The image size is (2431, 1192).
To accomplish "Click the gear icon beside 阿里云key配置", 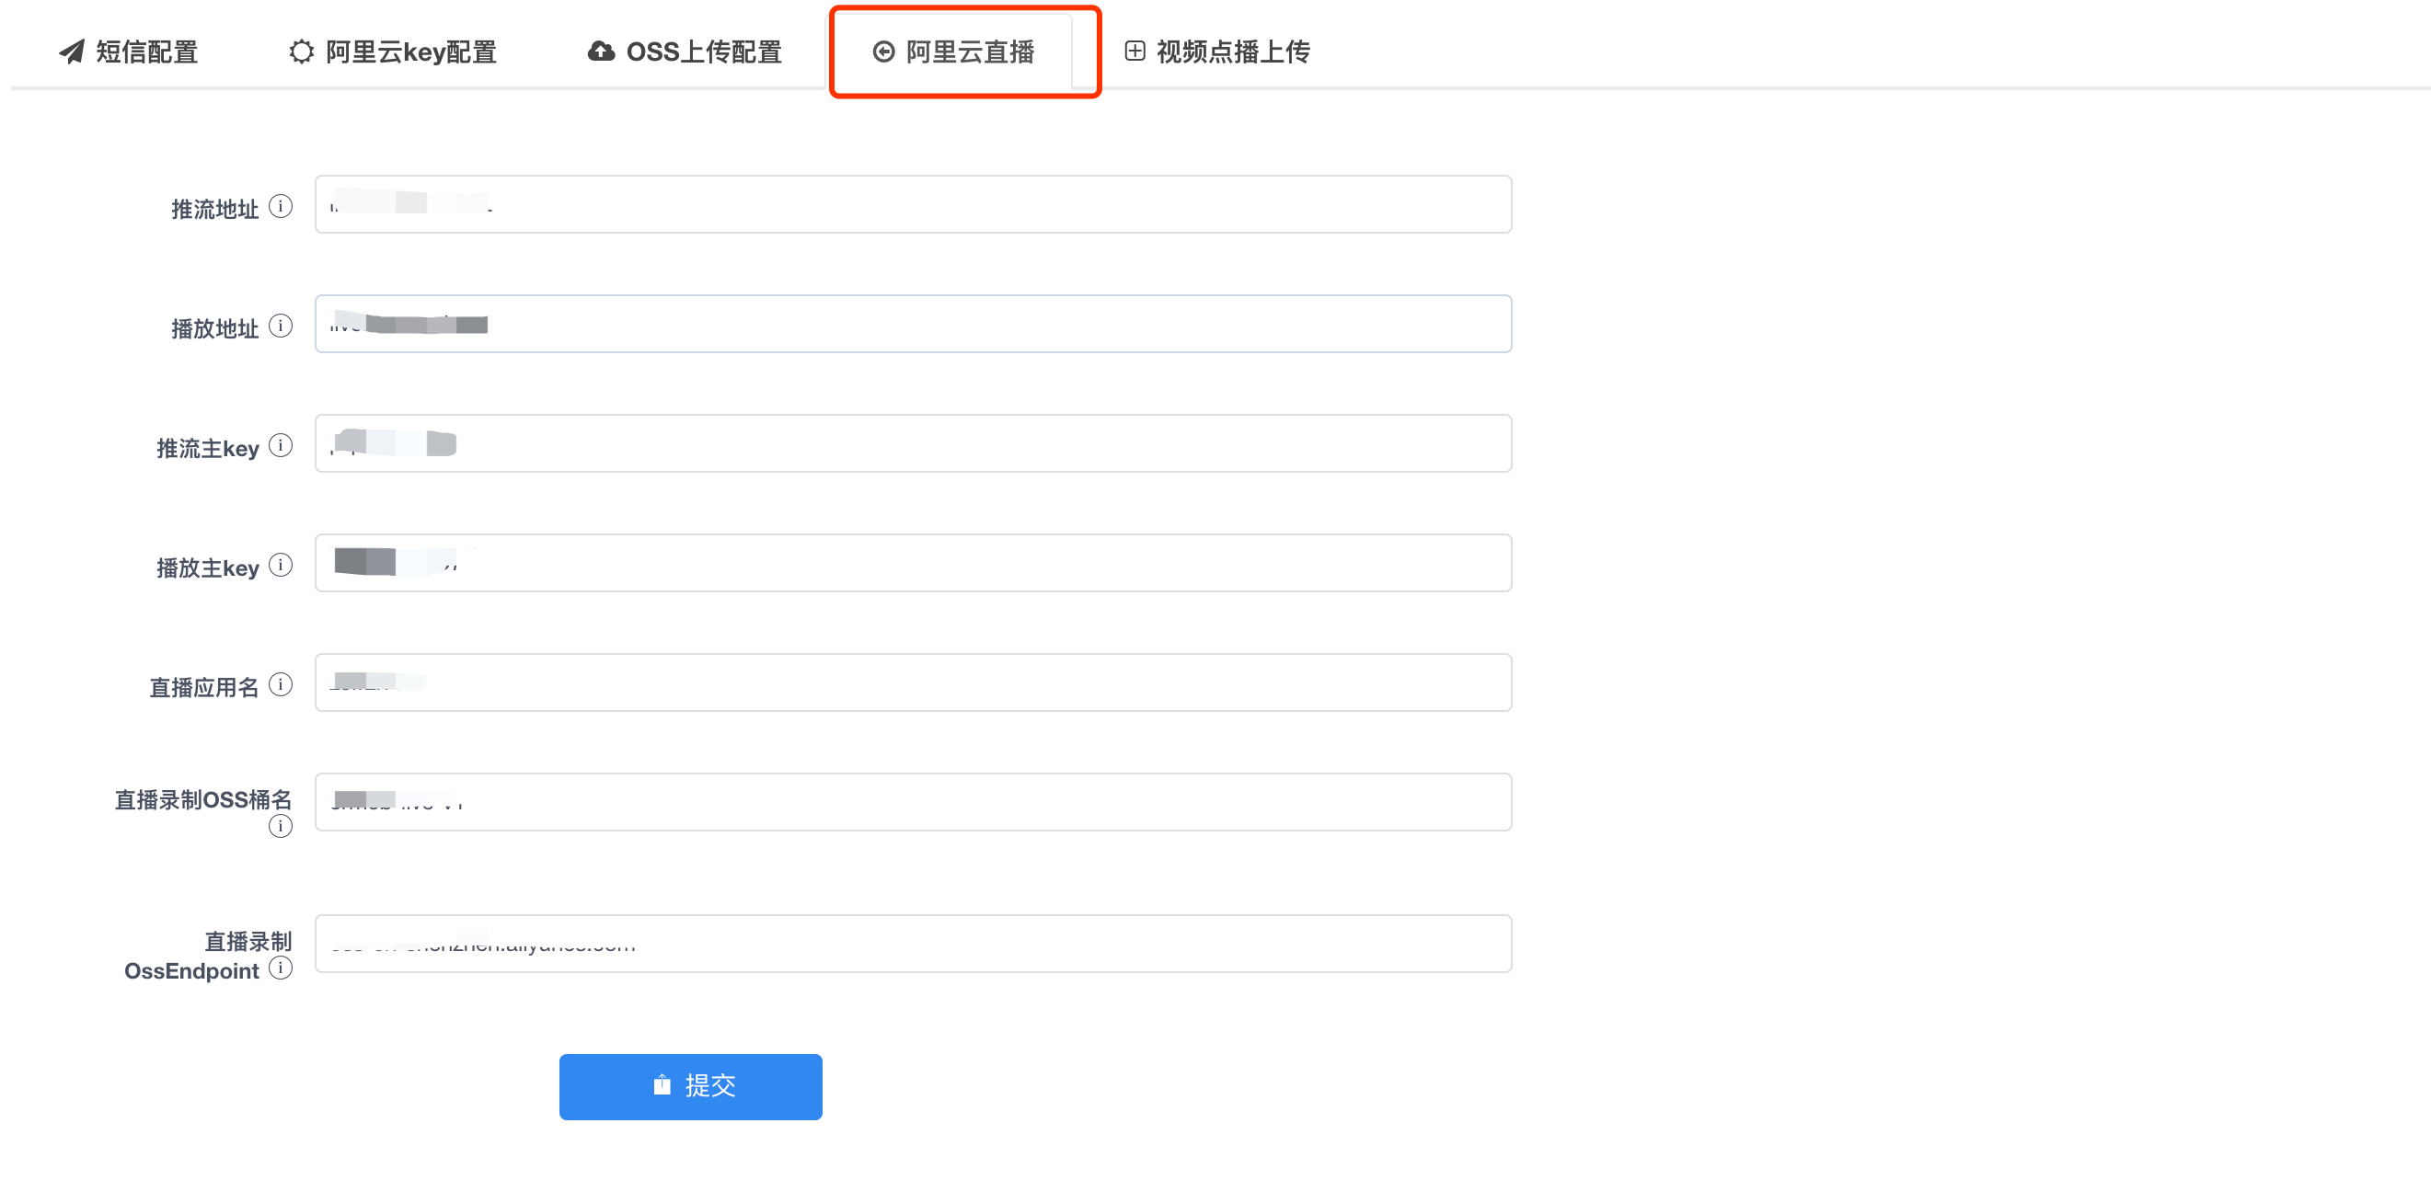I will click(301, 52).
